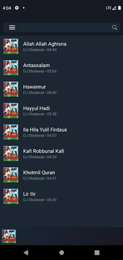Tap album cover next to Hawannur
Viewport: 123px width, 260px height.
point(11,89)
